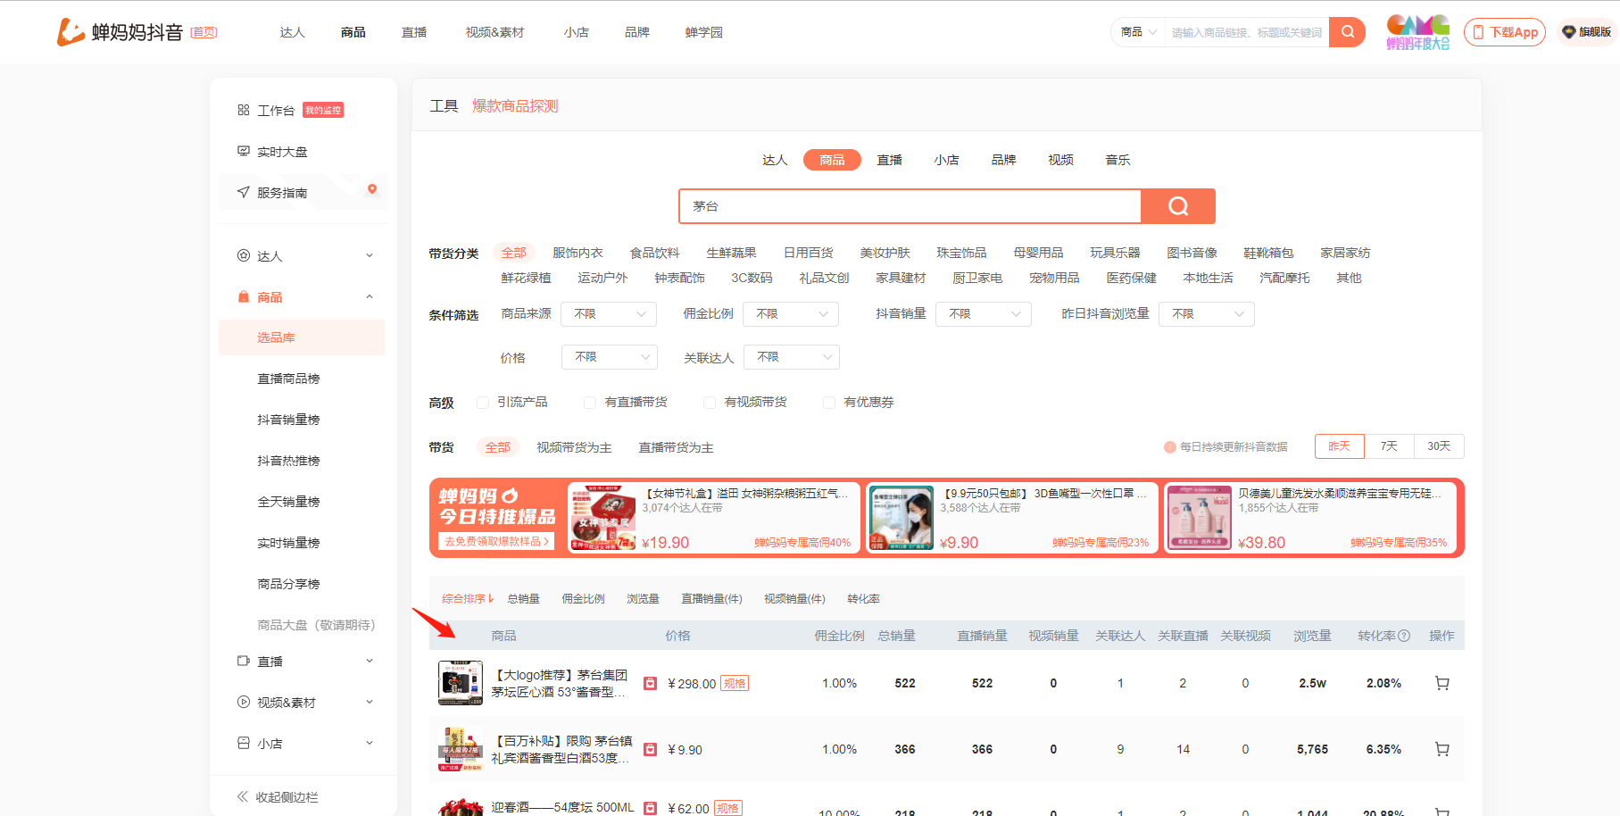Click the 下载App button

click(x=1505, y=32)
